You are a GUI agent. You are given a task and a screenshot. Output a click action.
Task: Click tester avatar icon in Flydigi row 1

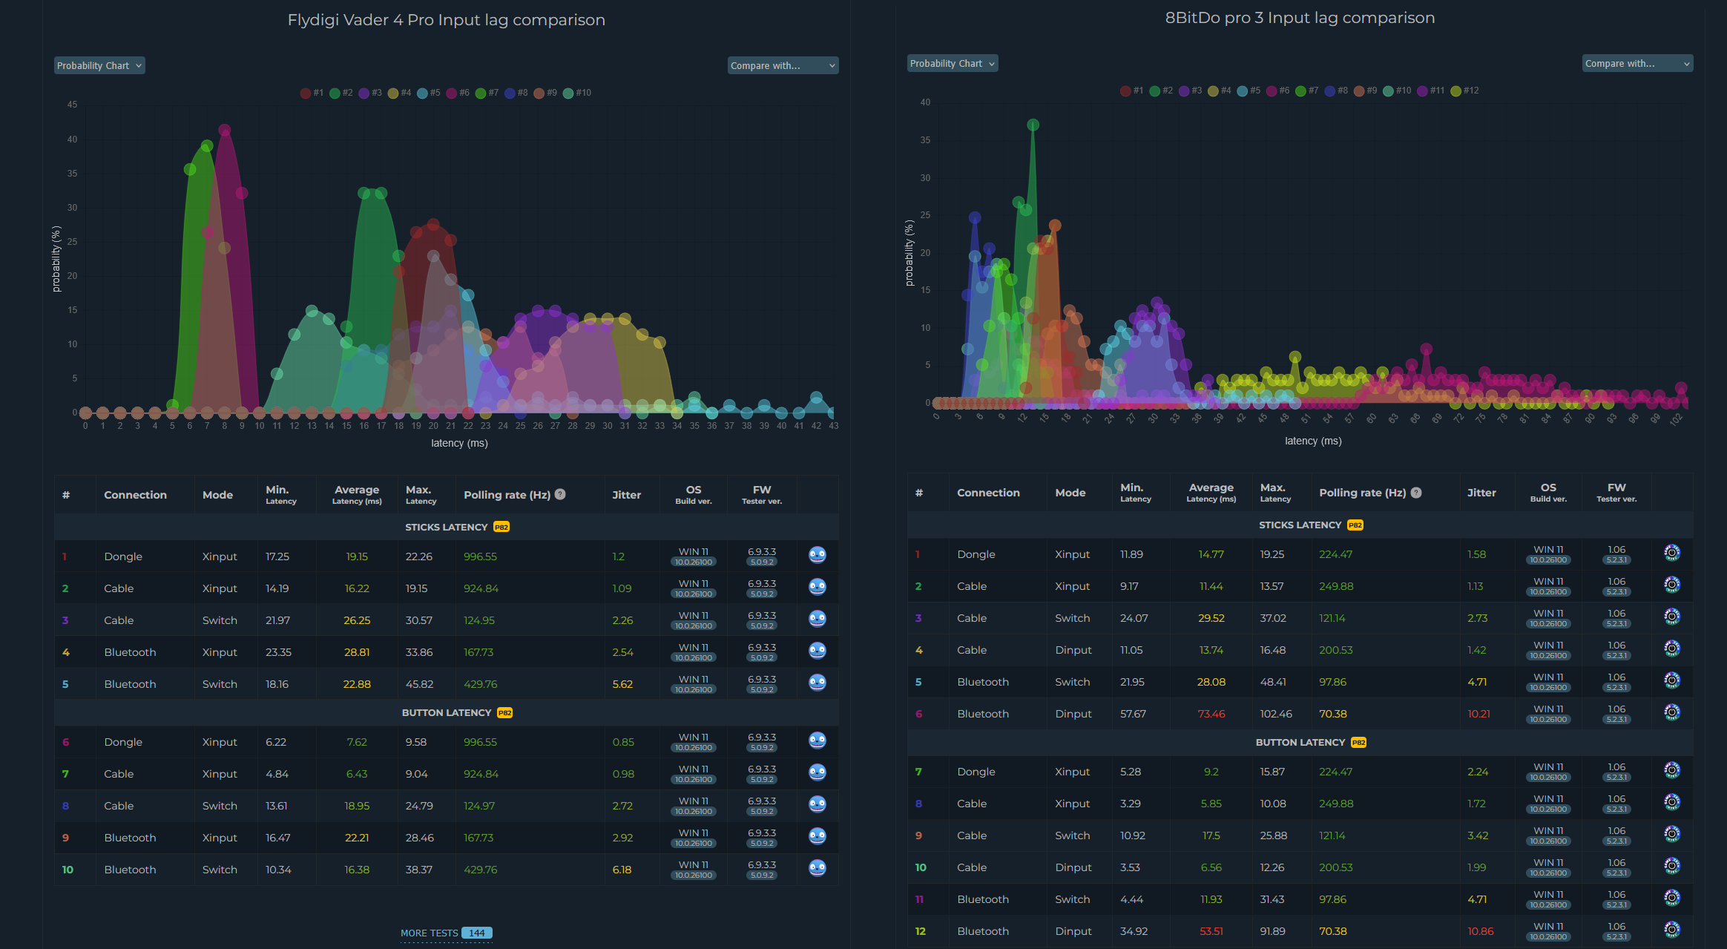817,555
